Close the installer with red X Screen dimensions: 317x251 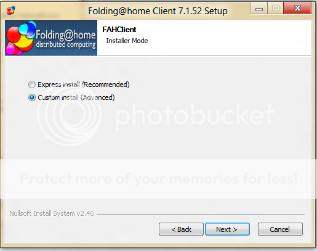[x=297, y=9]
